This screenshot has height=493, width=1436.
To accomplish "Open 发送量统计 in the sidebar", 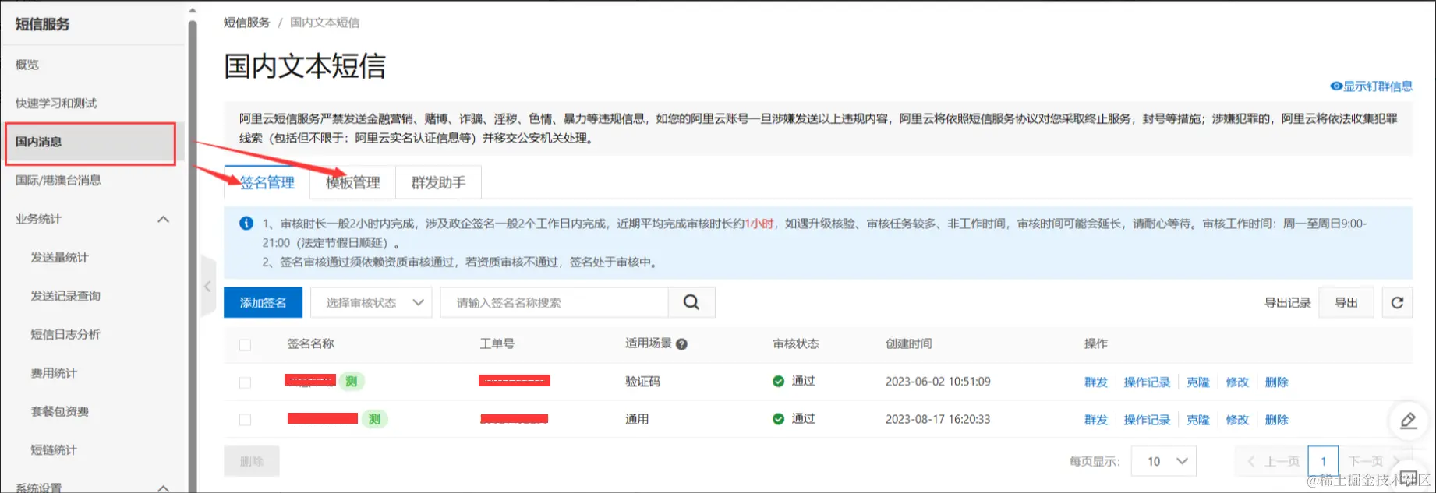I will (60, 257).
